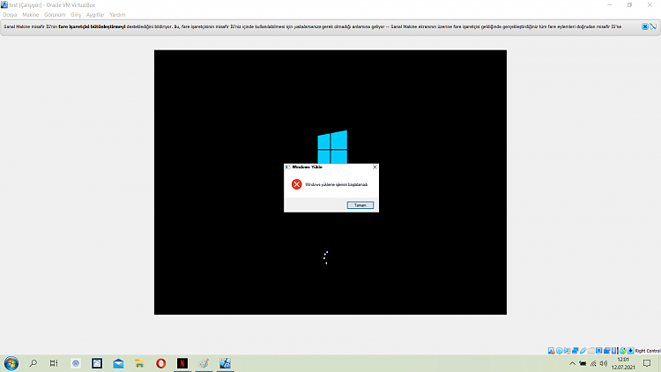The image size is (661, 372).
Task: Dismiss the mouse integration notification bar
Action: (645, 26)
